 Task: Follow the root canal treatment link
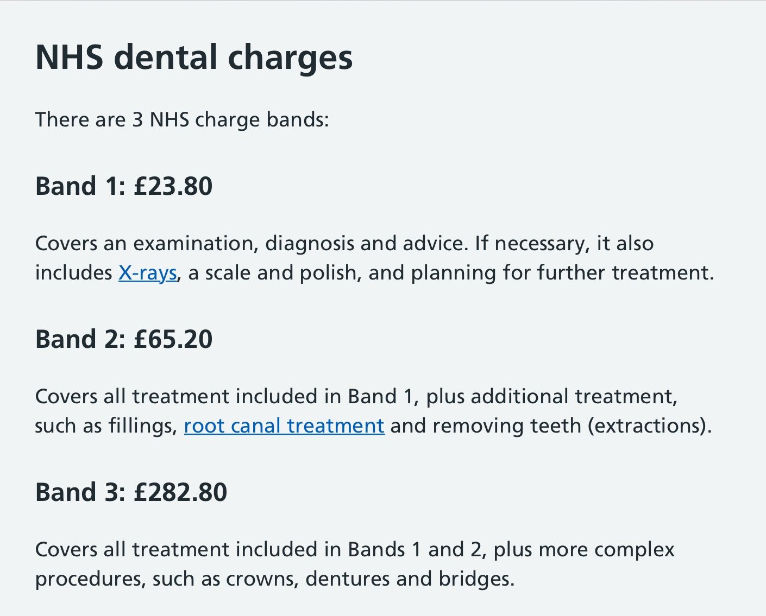[x=284, y=426]
